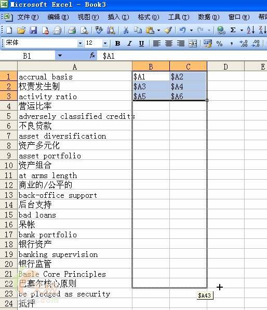Image resolution: width=267 pixels, height=310 pixels.
Task: Paste using the clipboard icon
Action: (150, 30)
